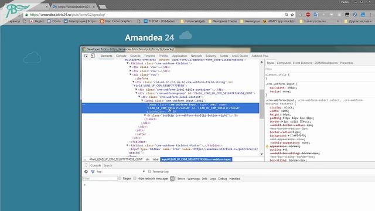The width and height of the screenshot is (375, 211).
Task: Expand the crm-webform-label-title-container div
Action: (137, 90)
